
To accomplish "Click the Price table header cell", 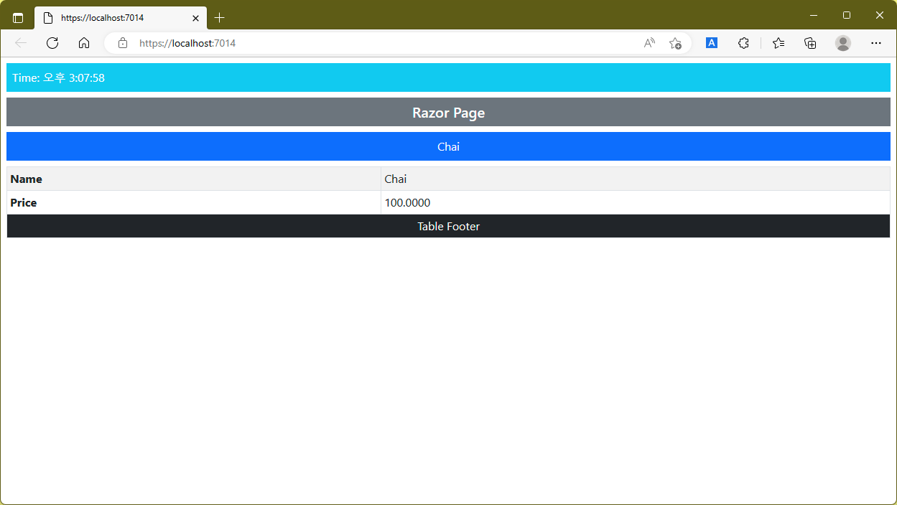I will pos(194,202).
